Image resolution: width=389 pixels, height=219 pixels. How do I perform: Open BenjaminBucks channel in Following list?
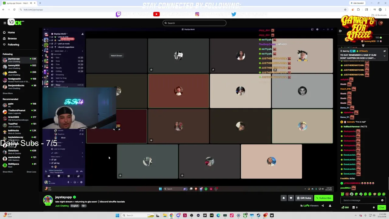pos(19,87)
